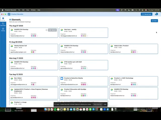Click the Proshort Recorder logo icon
Image resolution: width=161 pixels, height=120 pixels.
(9, 14)
